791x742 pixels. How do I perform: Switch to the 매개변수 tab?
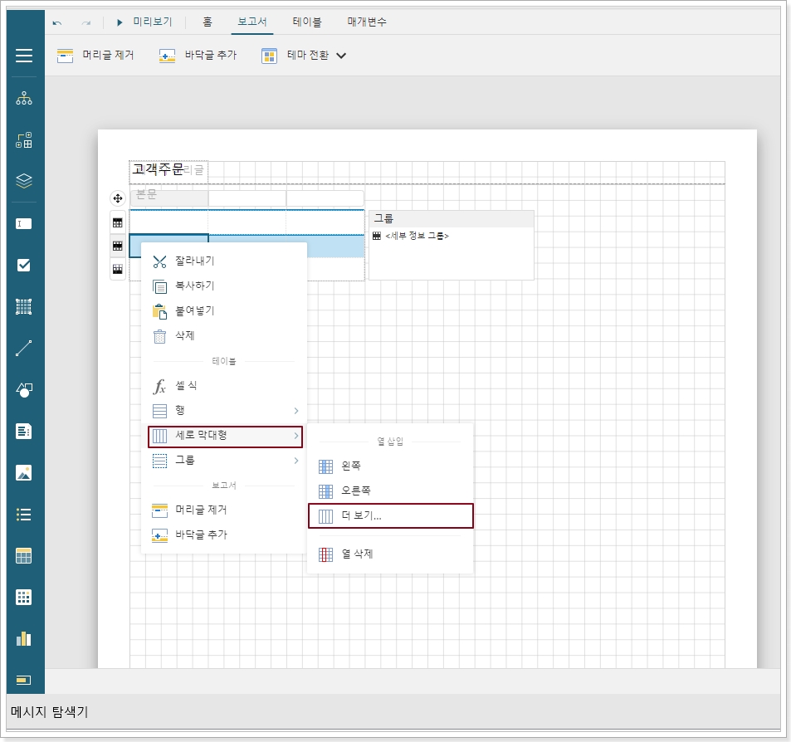[367, 22]
